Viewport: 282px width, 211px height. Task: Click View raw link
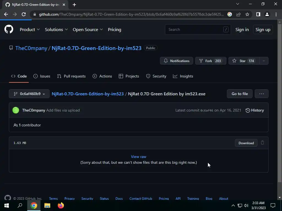[x=139, y=157]
